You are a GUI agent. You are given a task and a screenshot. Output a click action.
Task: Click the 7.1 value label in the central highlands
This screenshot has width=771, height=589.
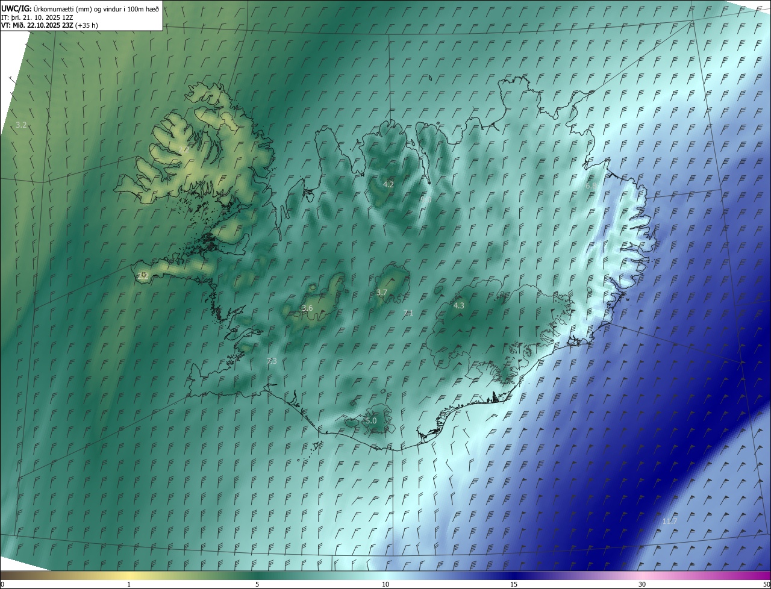408,313
